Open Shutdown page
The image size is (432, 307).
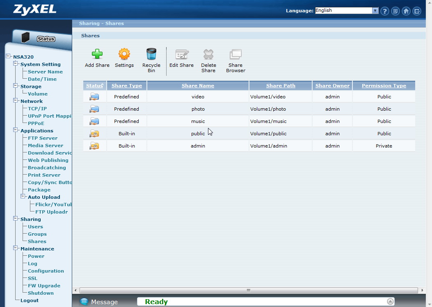pyautogui.click(x=41, y=293)
